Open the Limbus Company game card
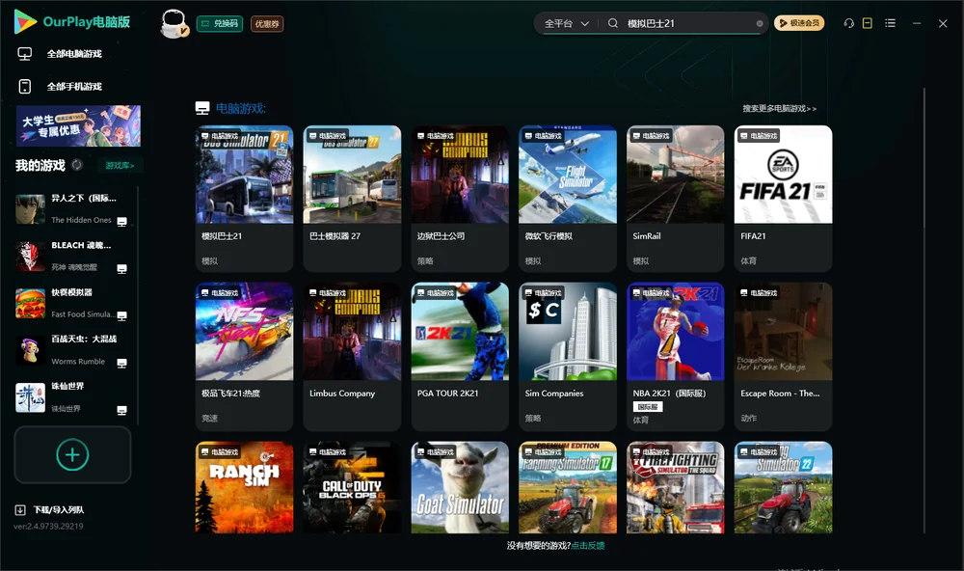Viewport: 964px width, 571px height. tap(352, 356)
